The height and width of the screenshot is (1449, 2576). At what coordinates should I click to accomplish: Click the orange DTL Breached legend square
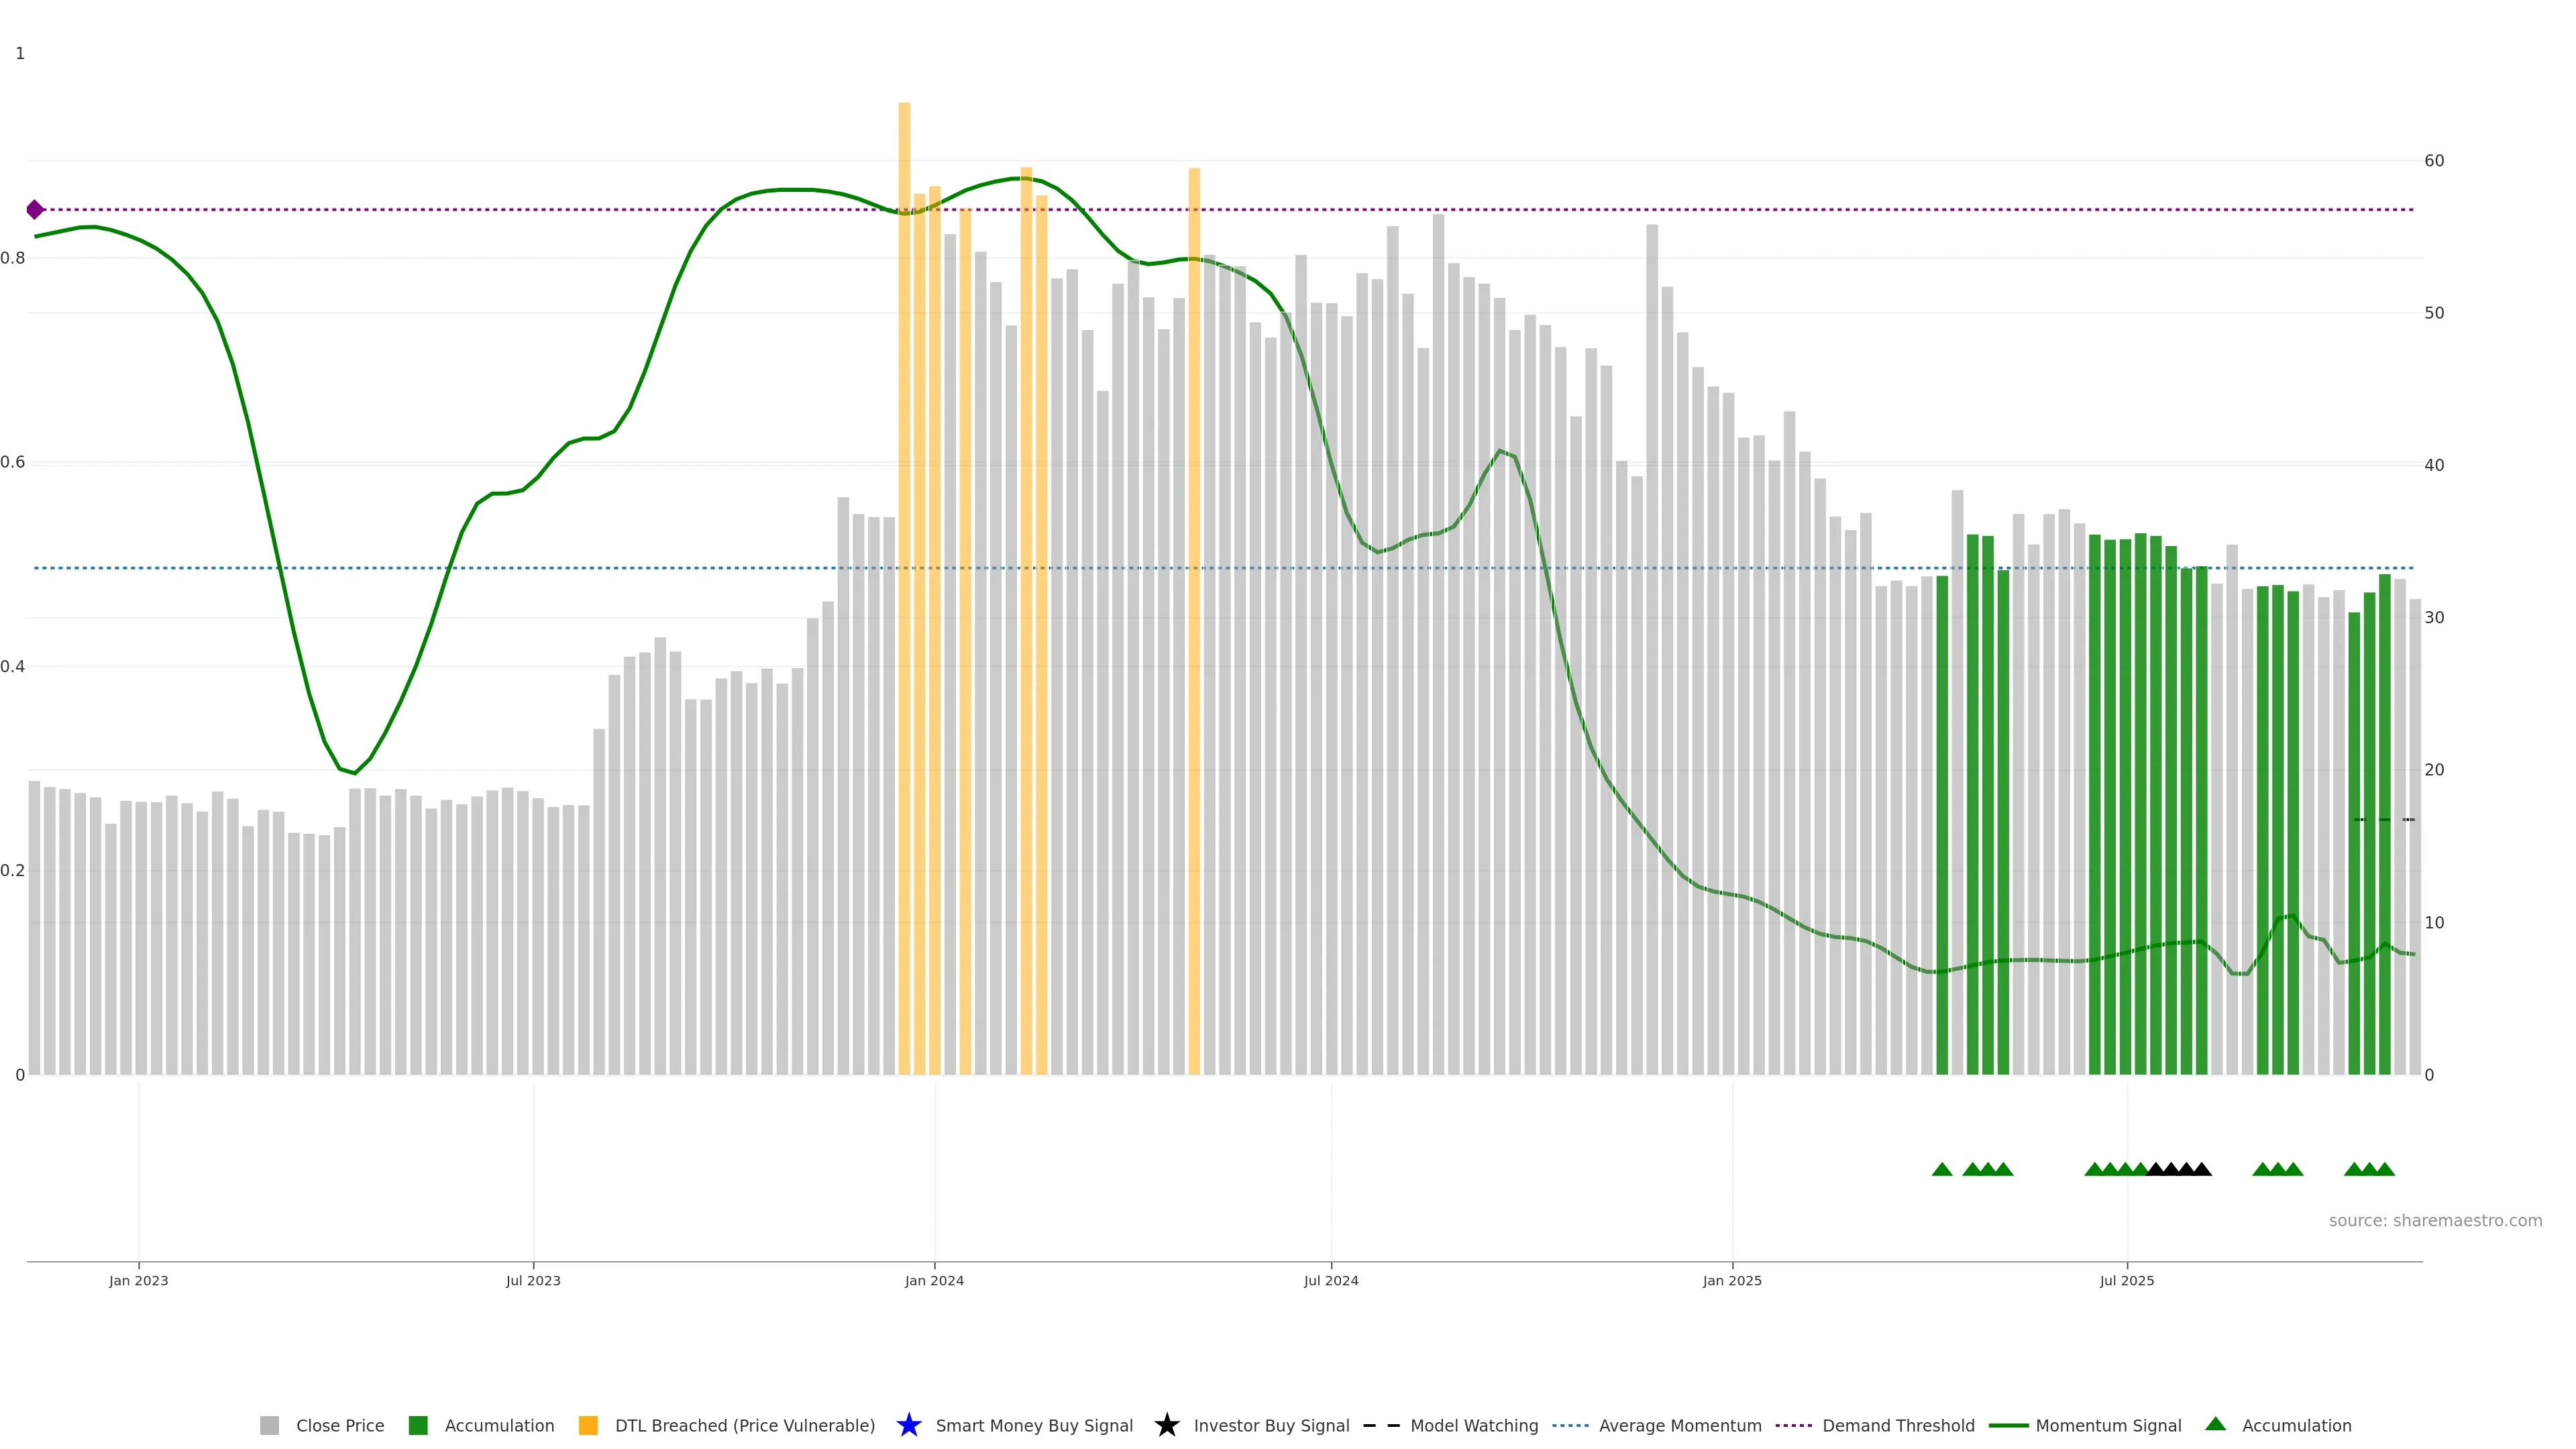coord(588,1425)
